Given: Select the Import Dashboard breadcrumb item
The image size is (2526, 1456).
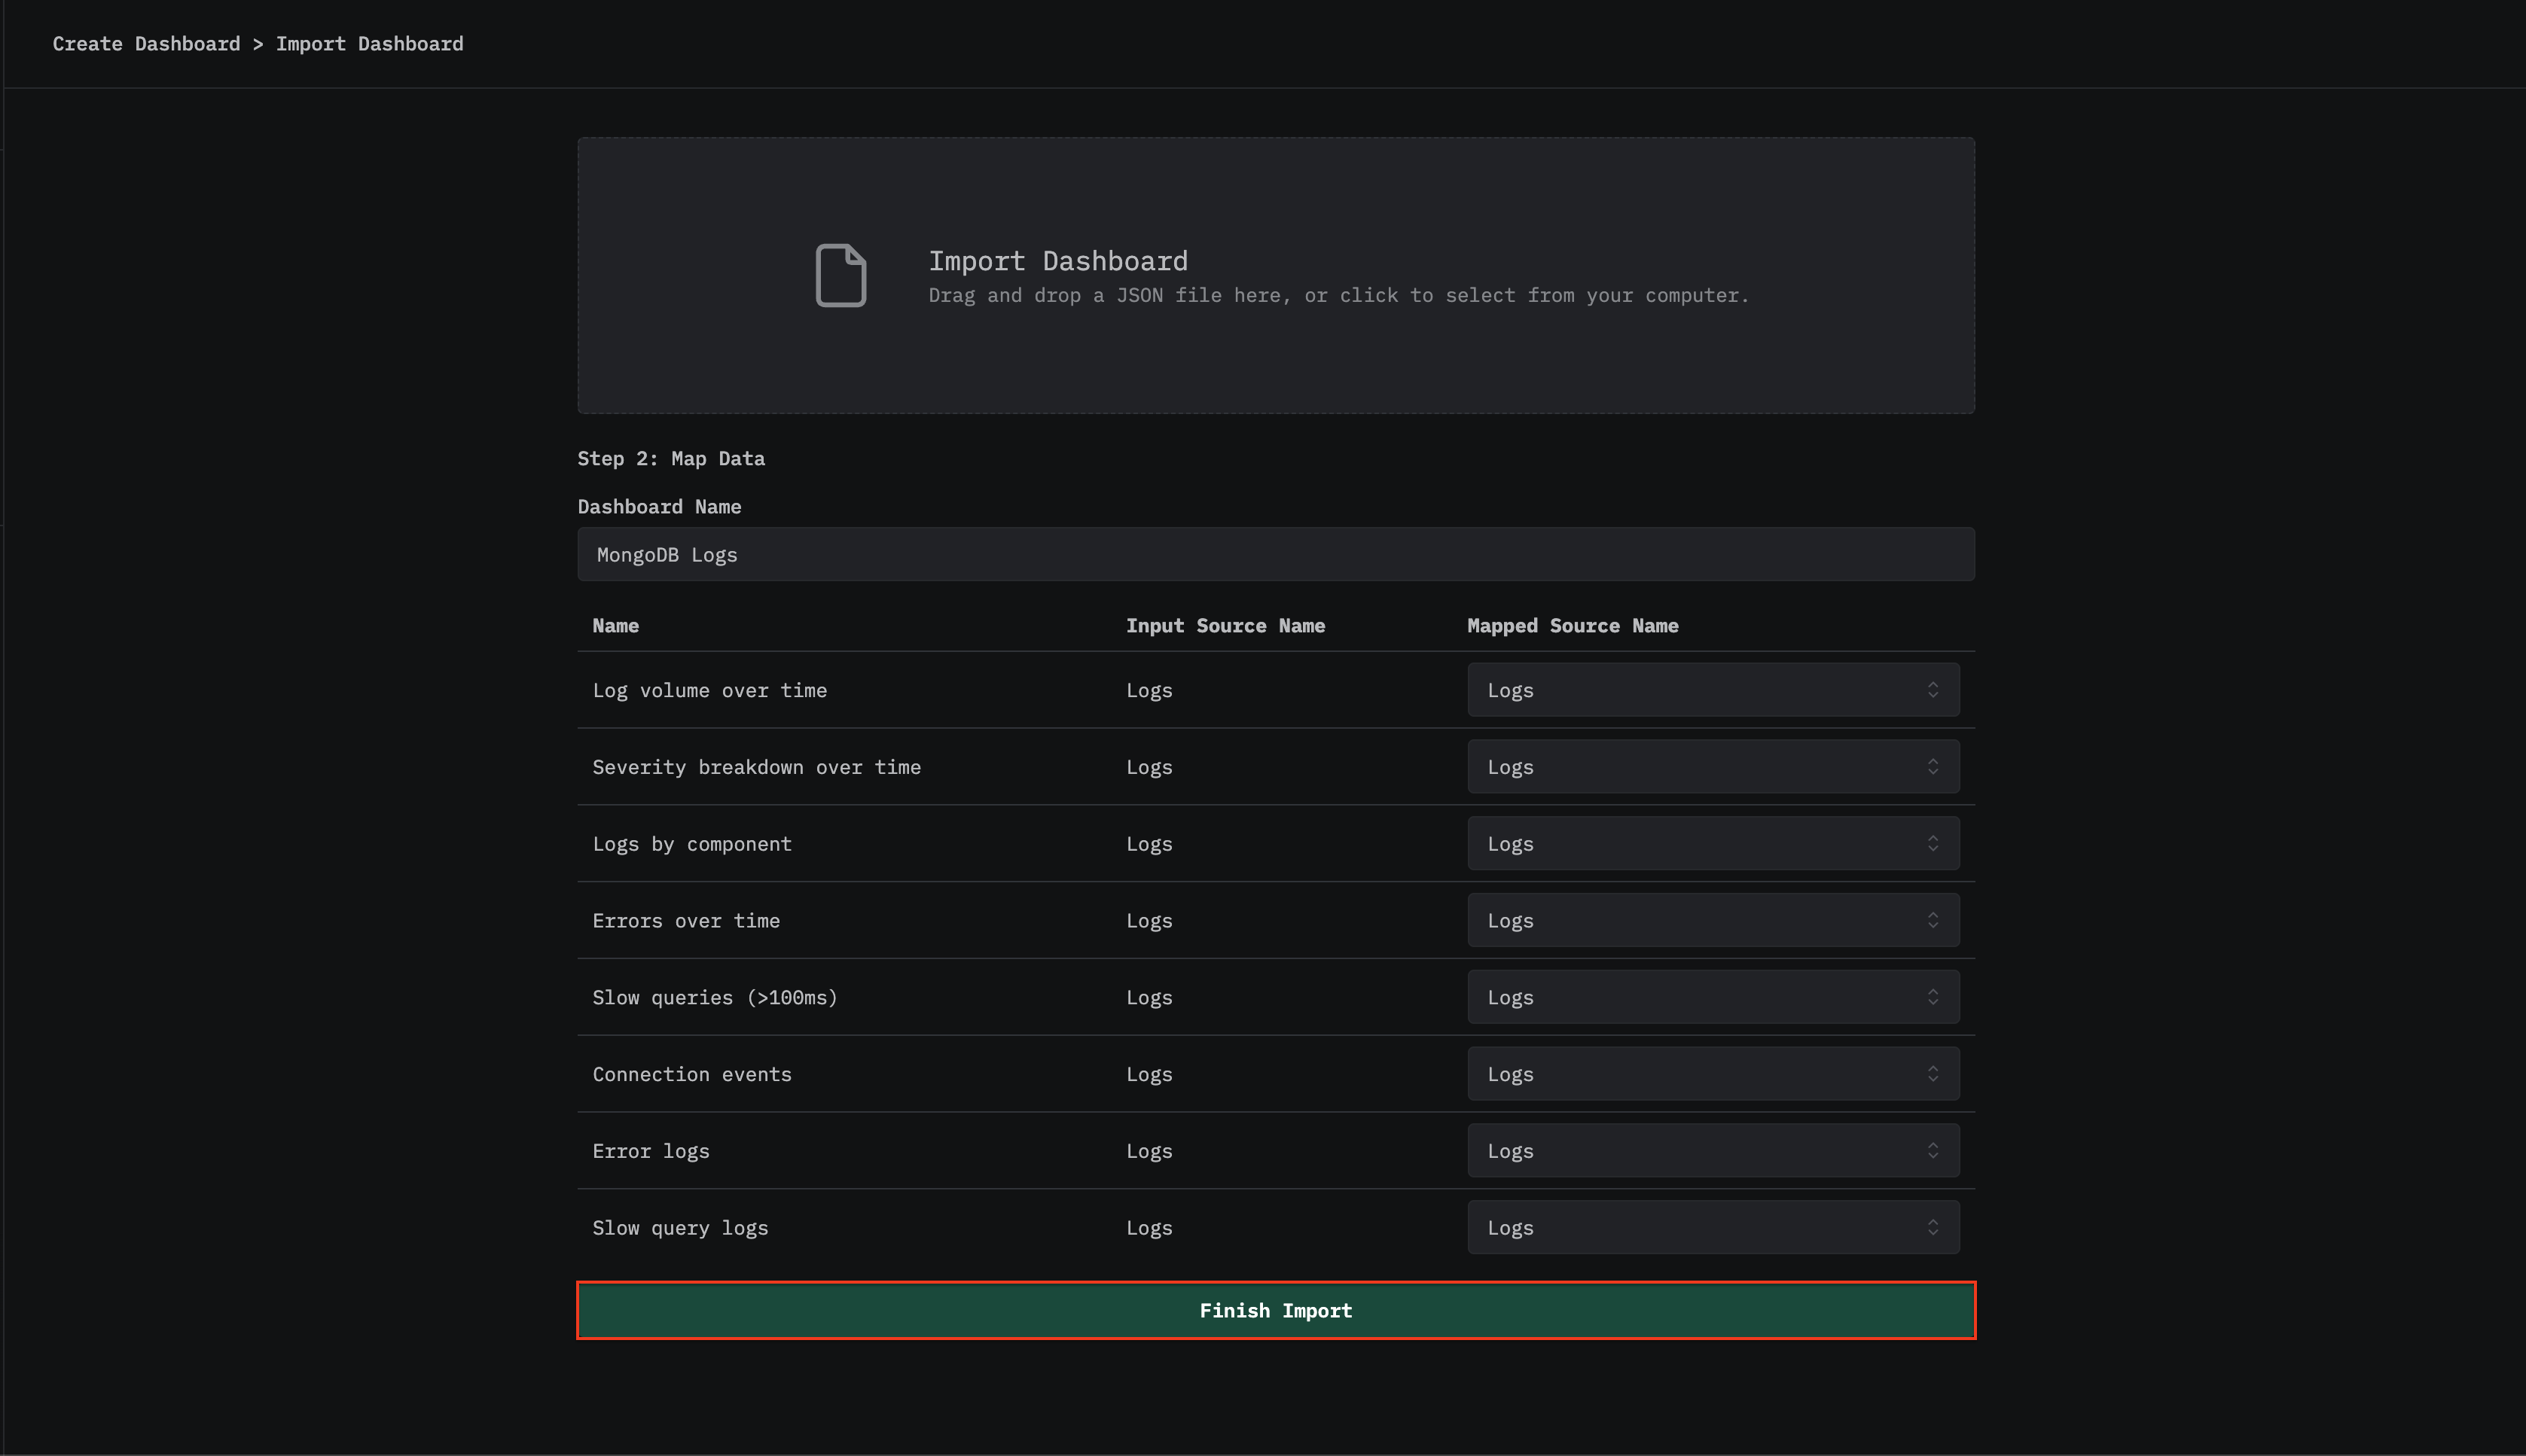Looking at the screenshot, I should pyautogui.click(x=370, y=43).
